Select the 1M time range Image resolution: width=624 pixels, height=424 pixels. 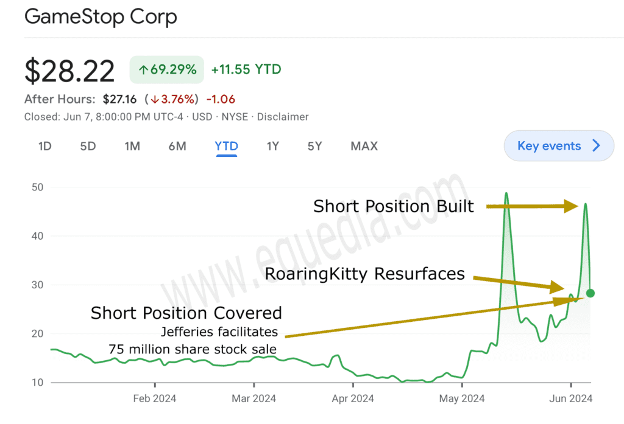(132, 146)
